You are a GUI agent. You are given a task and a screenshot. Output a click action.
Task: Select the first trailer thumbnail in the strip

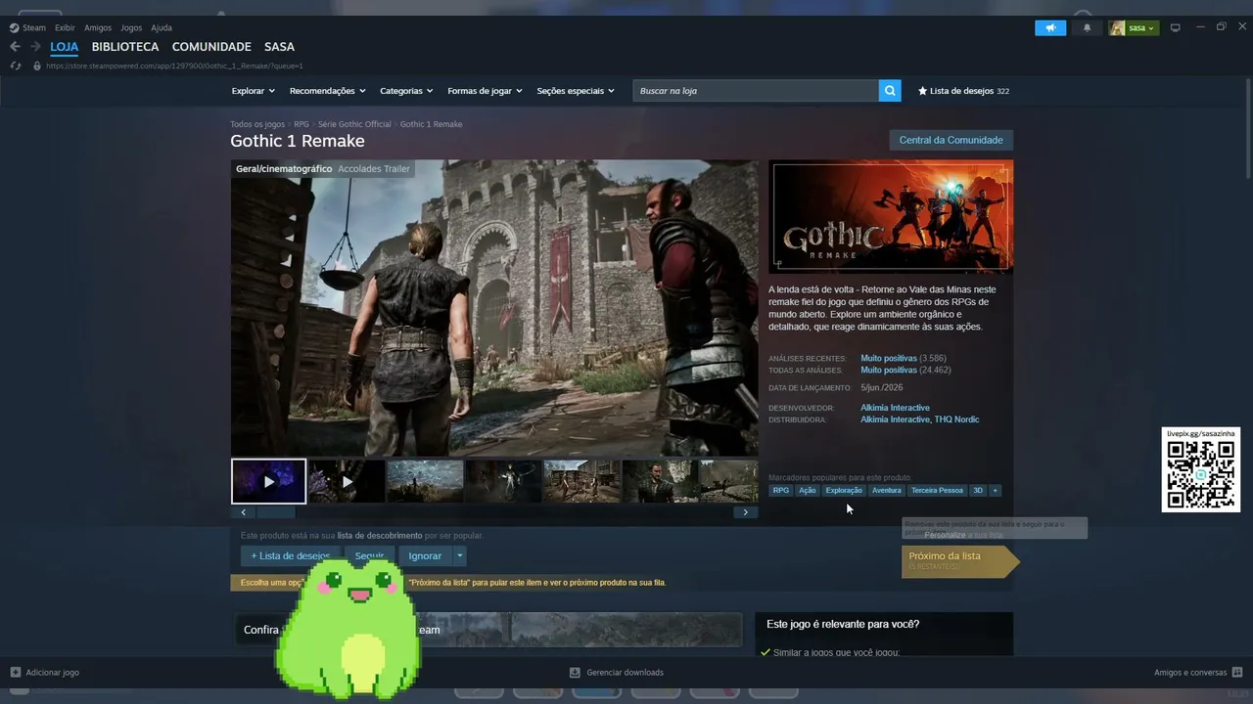coord(268,481)
